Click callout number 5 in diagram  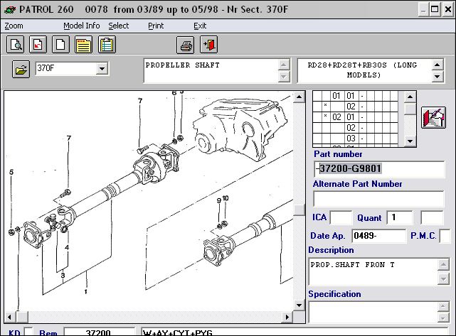coord(11,172)
